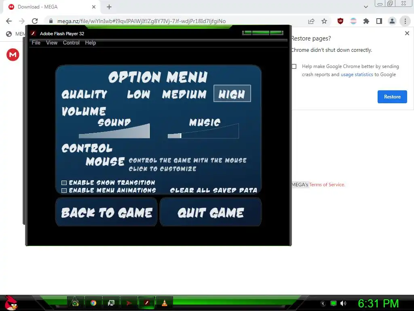Click the address bar URL in Chrome

[x=142, y=21]
